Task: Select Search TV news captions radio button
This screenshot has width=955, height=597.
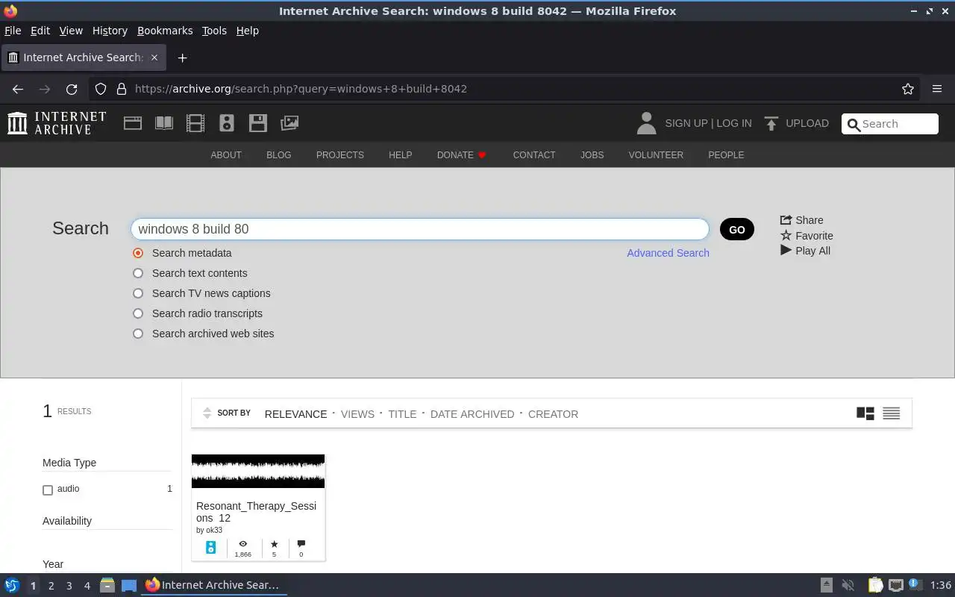Action: coord(138,293)
